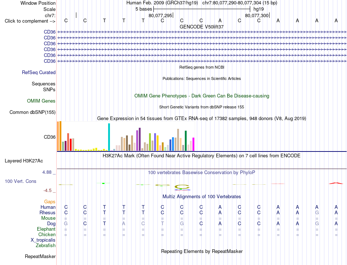Click the RepeatMasker track label
347x265 pixels.
pos(40,256)
